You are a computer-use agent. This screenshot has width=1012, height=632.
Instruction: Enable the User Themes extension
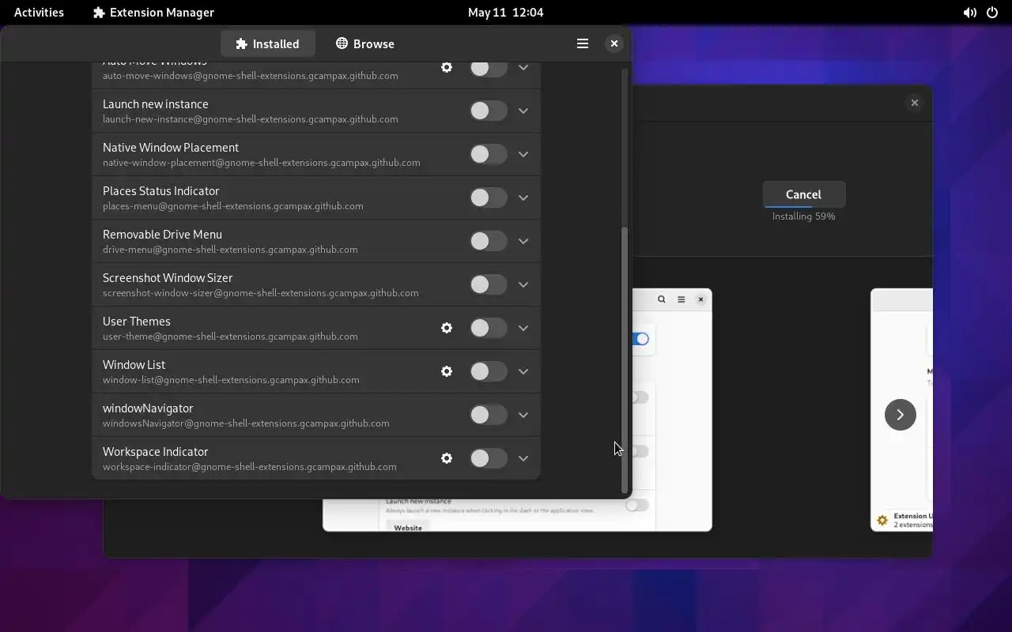click(488, 329)
